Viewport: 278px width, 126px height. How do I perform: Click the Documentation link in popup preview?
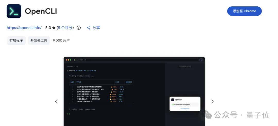point(185,109)
